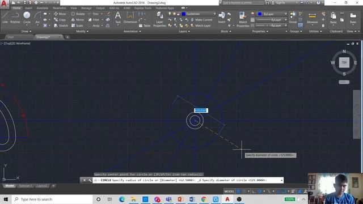Expand the Draw panel
This screenshot has width=363, height=204.
point(26,31)
